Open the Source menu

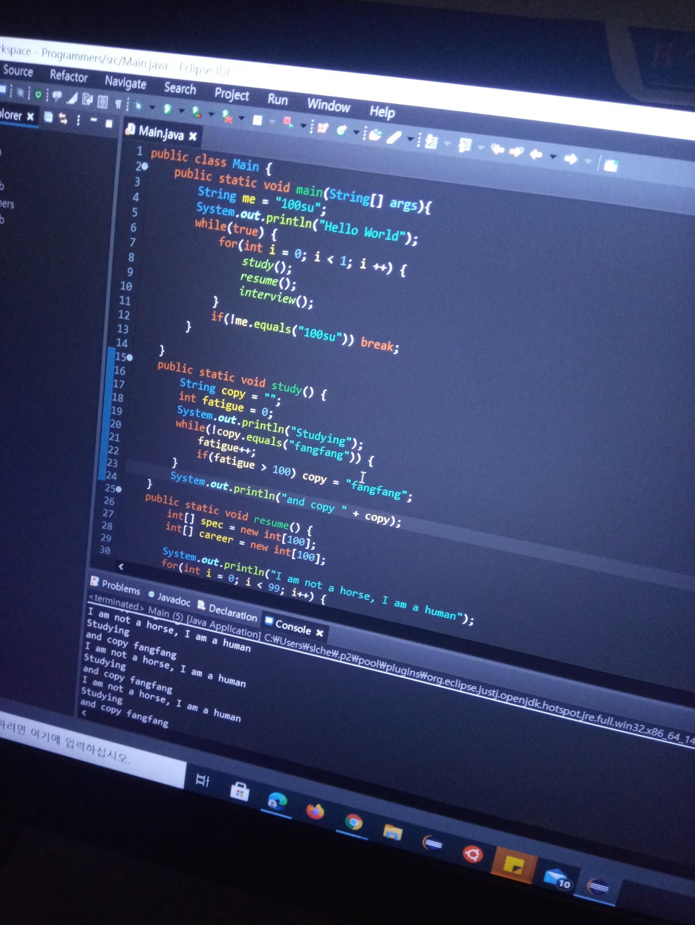tap(18, 71)
